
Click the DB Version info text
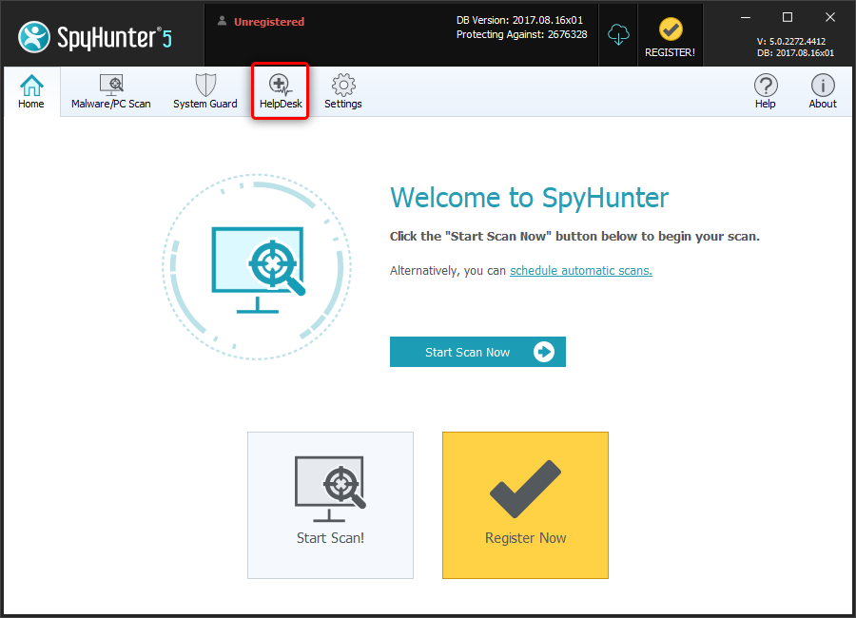point(521,20)
